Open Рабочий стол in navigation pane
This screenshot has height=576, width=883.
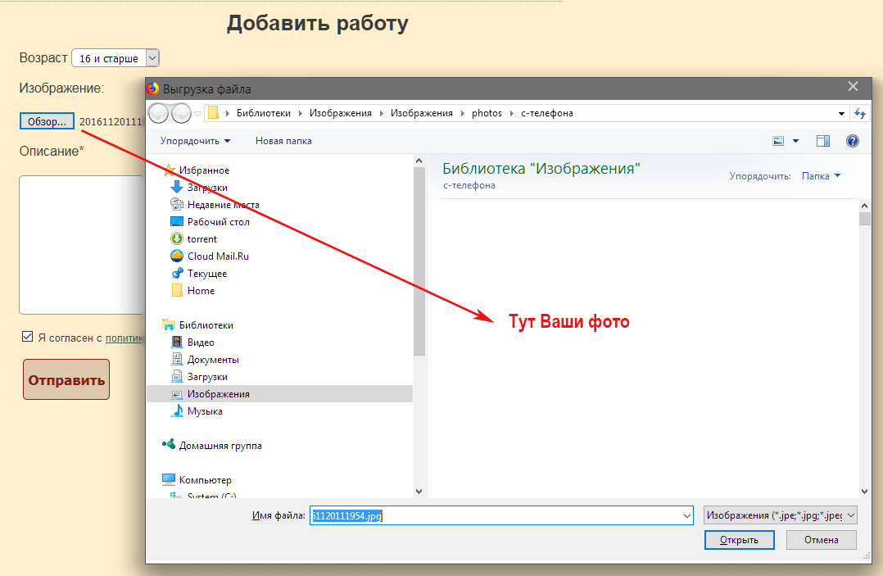coord(218,222)
